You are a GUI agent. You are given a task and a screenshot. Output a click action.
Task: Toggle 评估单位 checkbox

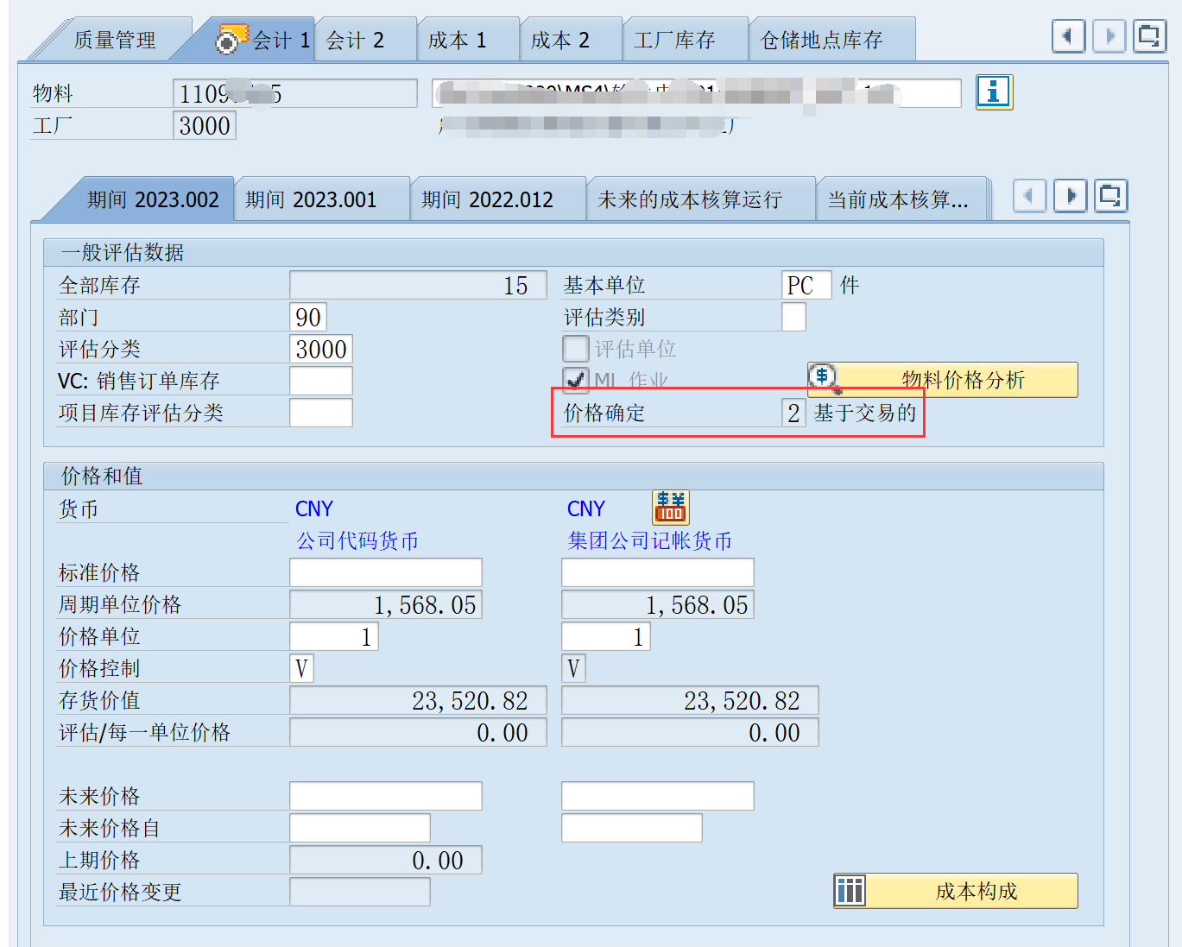pyautogui.click(x=576, y=349)
